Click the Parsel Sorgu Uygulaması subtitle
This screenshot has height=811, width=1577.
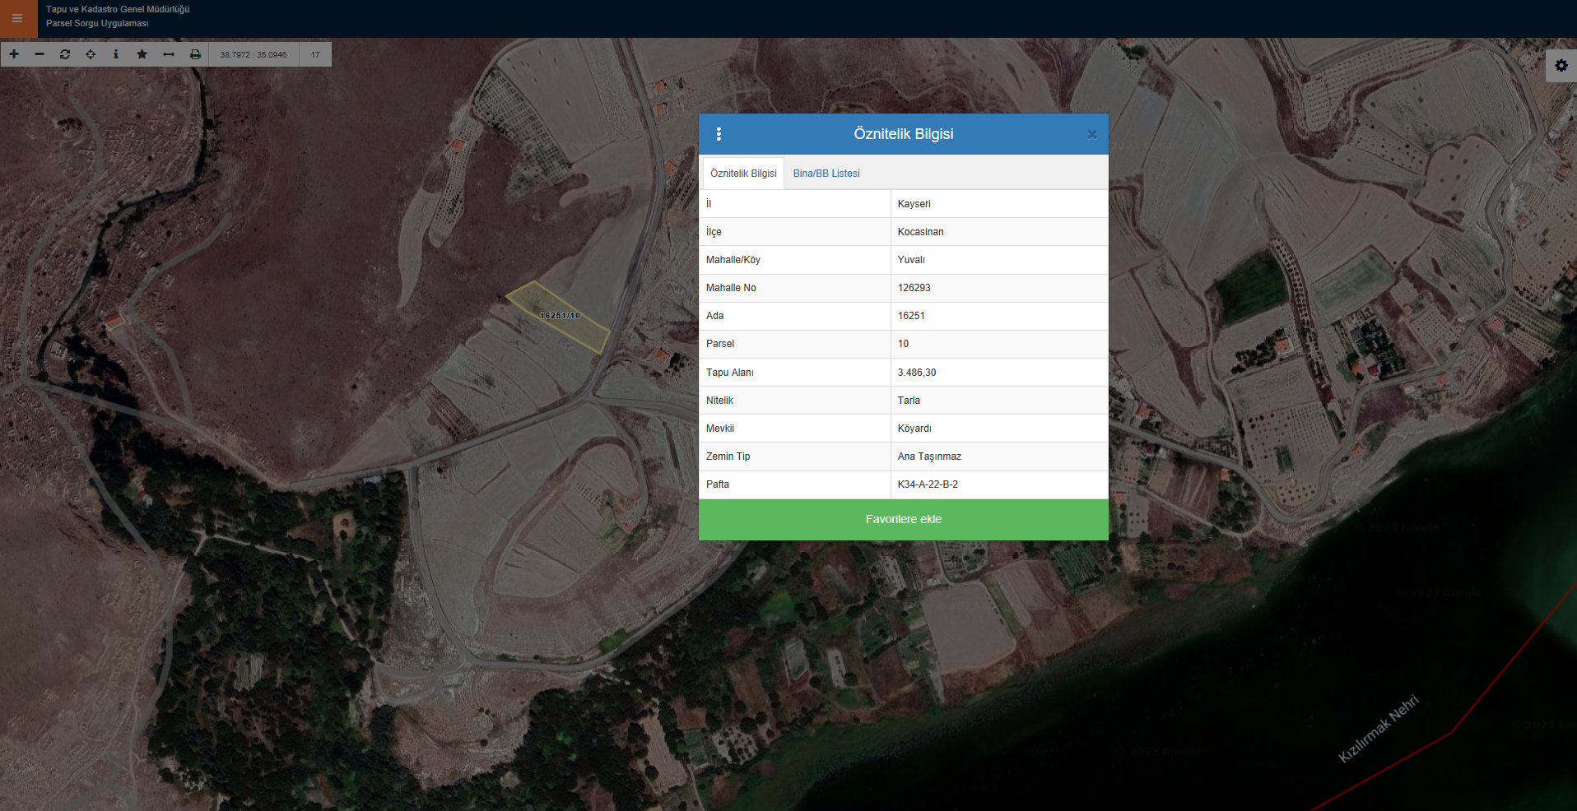point(97,23)
